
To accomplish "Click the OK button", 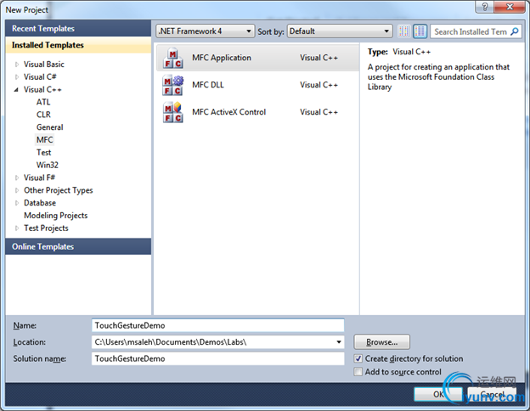I will [x=438, y=394].
